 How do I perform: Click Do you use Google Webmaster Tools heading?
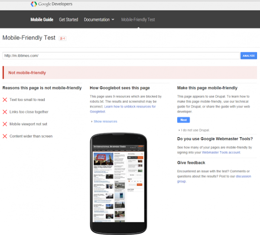tap(215, 139)
